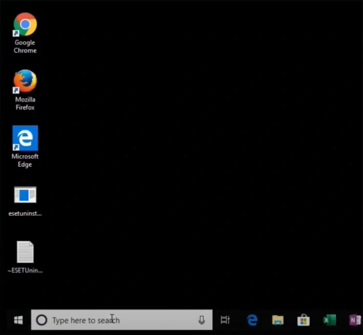The image size is (363, 335).
Task: Click the 'Microsoft Edge' label text
Action: pyautogui.click(x=25, y=160)
